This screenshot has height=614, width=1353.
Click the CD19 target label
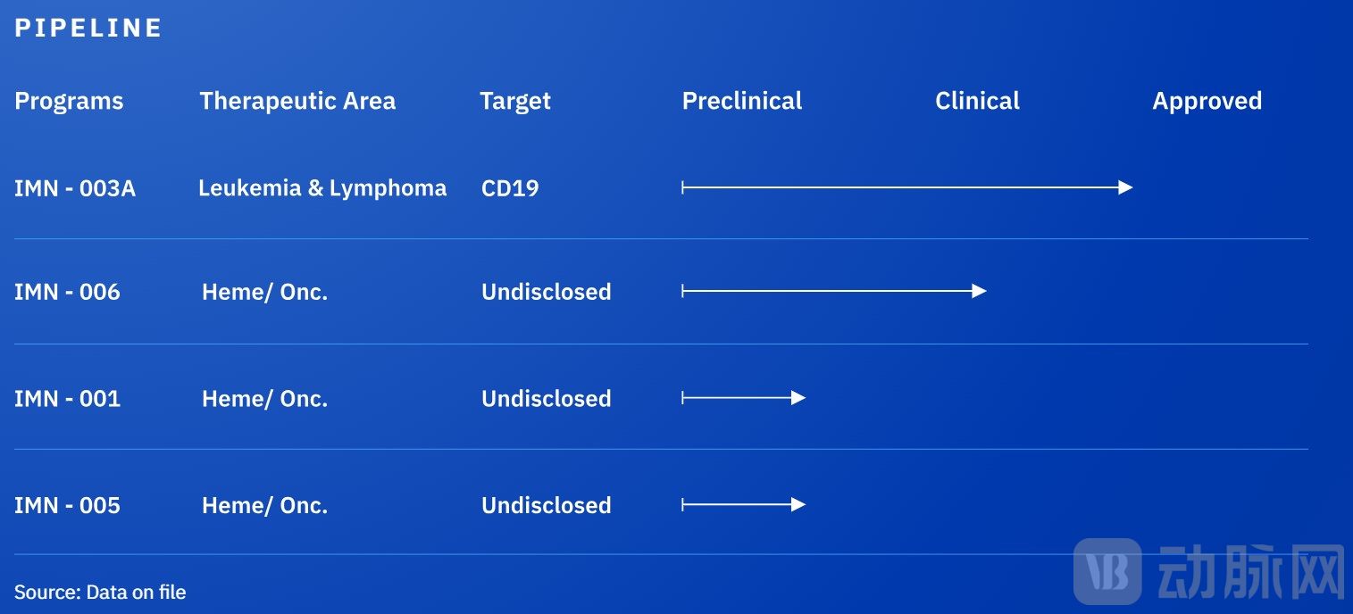510,188
